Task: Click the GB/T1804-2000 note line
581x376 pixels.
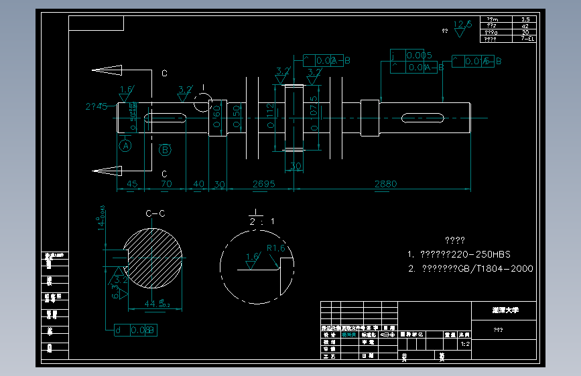Action: (470, 269)
